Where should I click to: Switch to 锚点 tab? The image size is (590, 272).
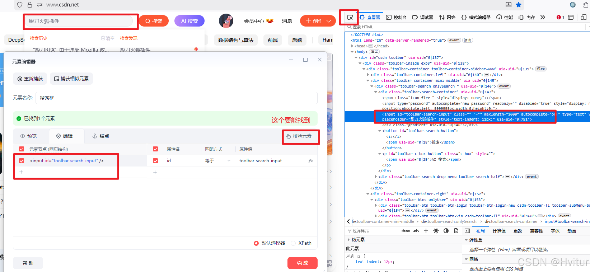(100, 136)
